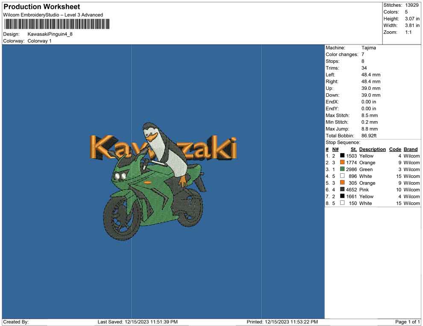The image size is (423, 326).
Task: Pick the white swatch for 896 stitches
Action: pyautogui.click(x=342, y=176)
